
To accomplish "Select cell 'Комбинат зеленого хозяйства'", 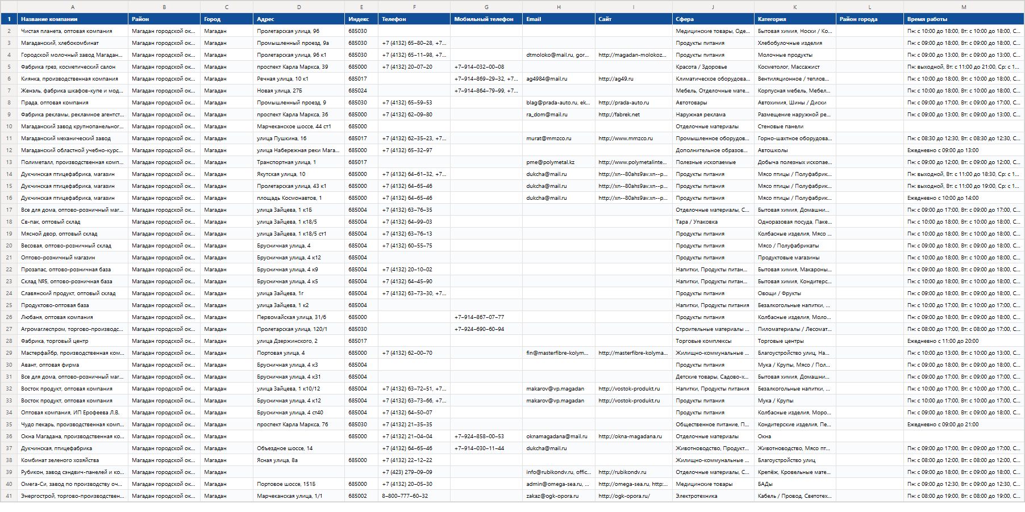I will [73, 460].
